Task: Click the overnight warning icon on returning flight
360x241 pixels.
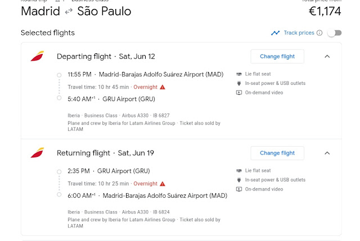Action: (x=163, y=184)
